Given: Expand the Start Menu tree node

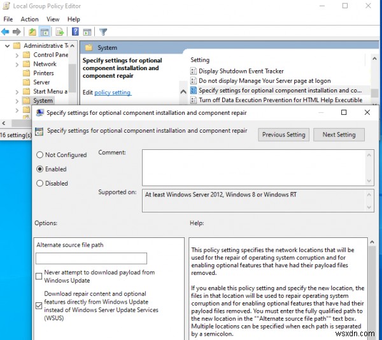Looking at the screenshot, I should point(17,92).
